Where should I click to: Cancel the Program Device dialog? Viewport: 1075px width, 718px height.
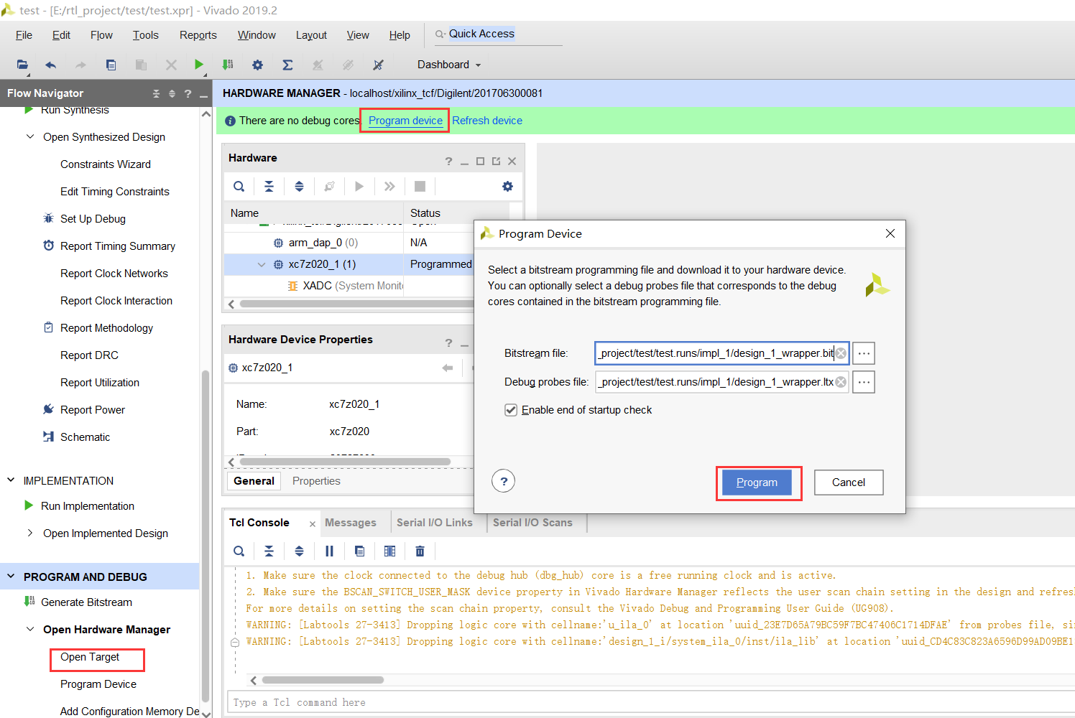click(x=849, y=482)
